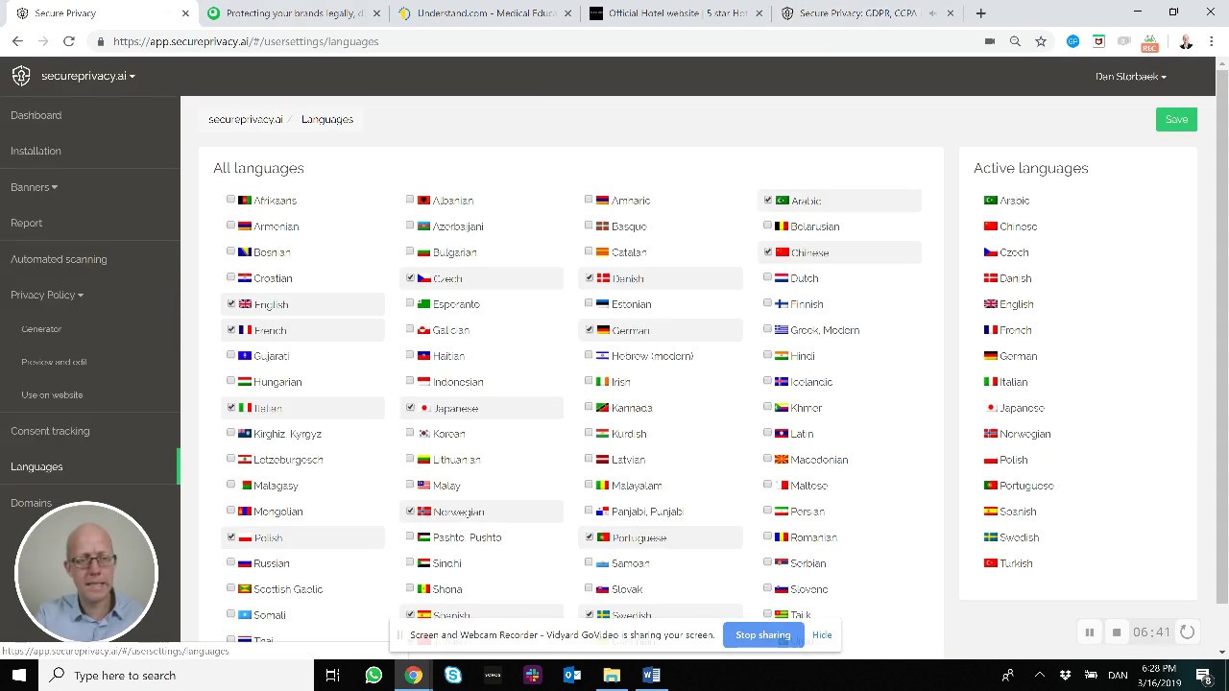Restart recording with the circular arrow icon

coord(1188,631)
